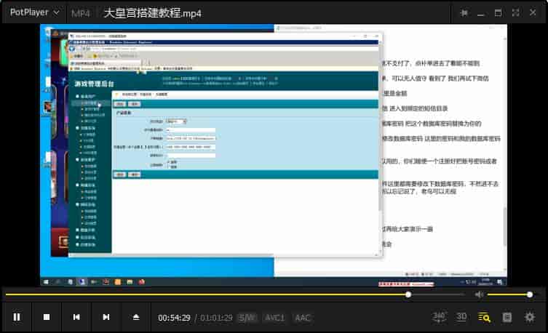
Task: Pin the player window on top
Action: coord(464,13)
